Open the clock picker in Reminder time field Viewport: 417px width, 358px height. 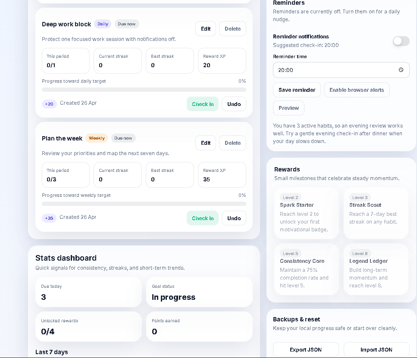point(401,70)
